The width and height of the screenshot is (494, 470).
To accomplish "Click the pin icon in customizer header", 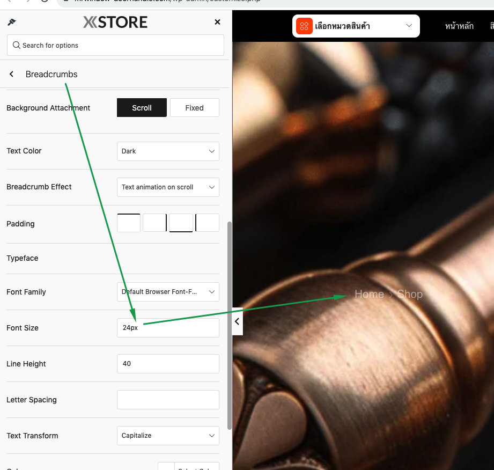I will pyautogui.click(x=12, y=22).
